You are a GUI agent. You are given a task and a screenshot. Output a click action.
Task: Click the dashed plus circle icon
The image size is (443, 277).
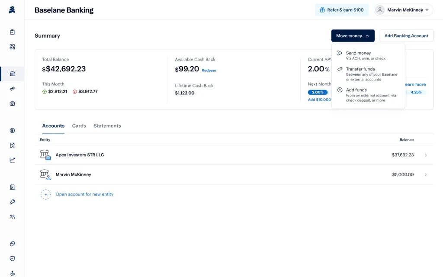[x=46, y=194]
